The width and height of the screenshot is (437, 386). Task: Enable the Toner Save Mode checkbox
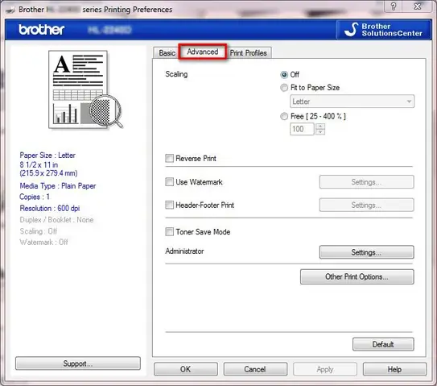click(x=169, y=231)
